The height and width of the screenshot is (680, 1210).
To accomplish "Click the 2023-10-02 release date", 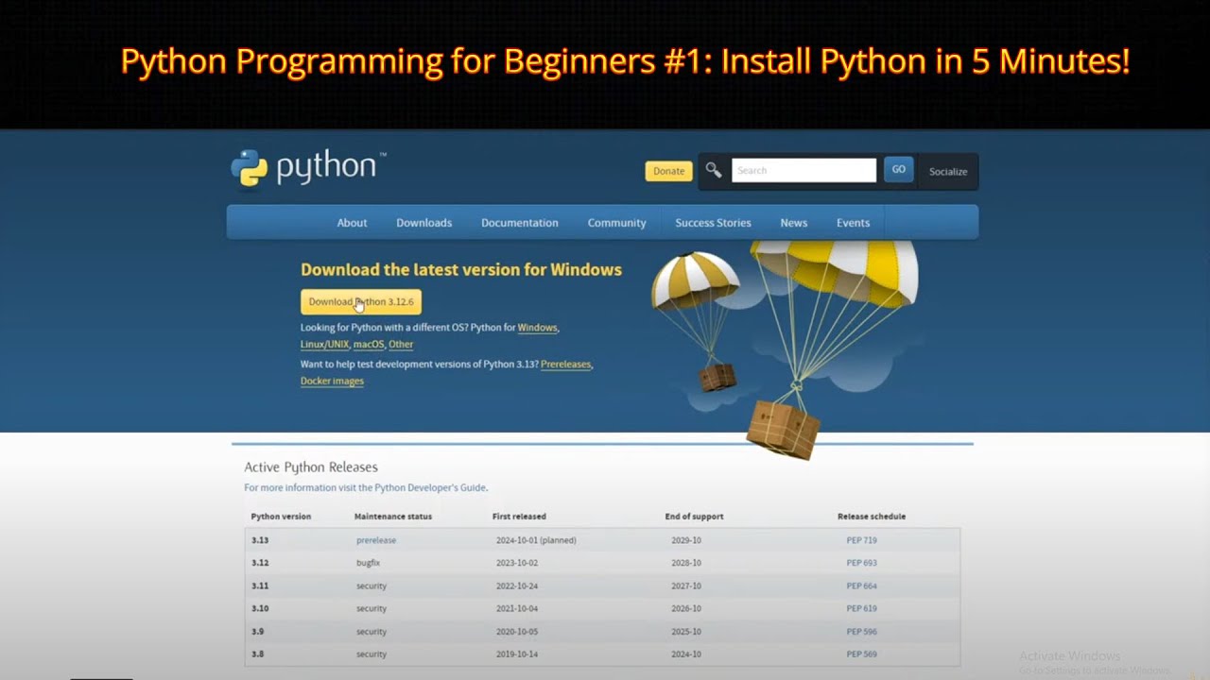I will click(x=517, y=563).
